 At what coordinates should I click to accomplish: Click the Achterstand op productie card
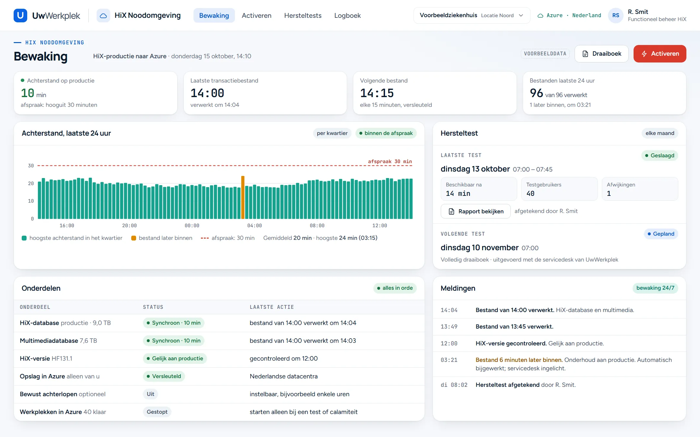pos(96,93)
